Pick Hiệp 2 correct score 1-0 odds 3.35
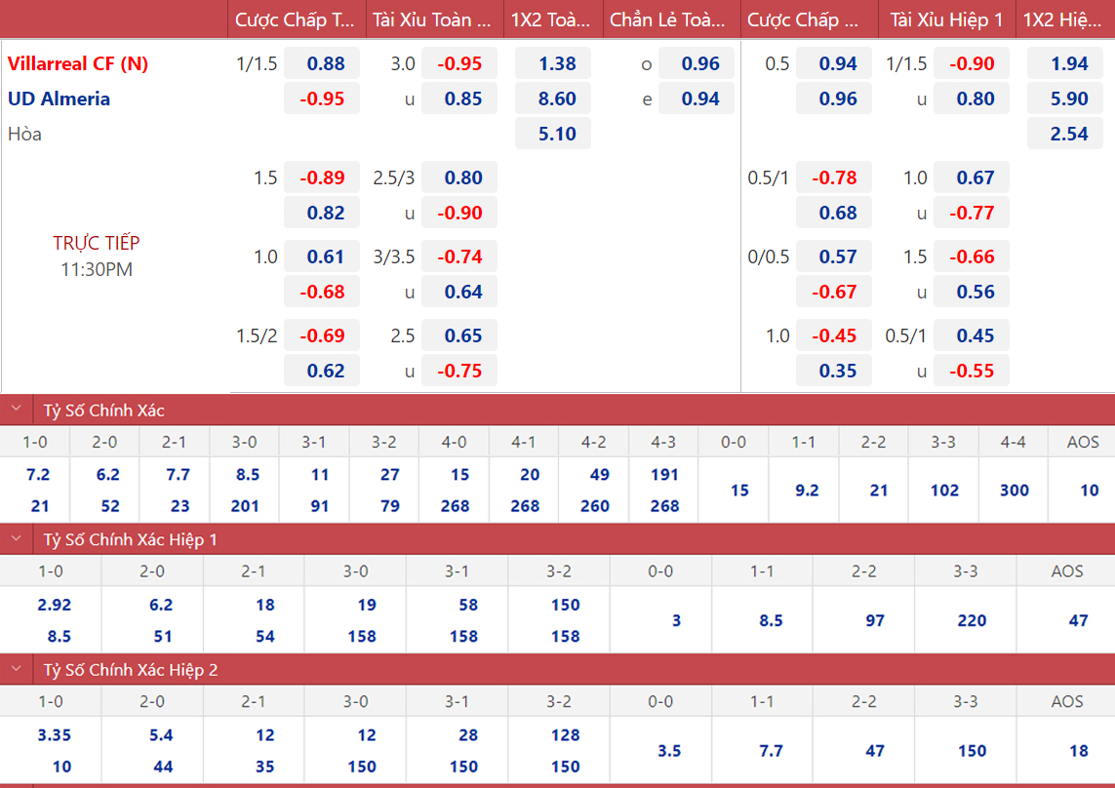1115x788 pixels. pyautogui.click(x=54, y=734)
